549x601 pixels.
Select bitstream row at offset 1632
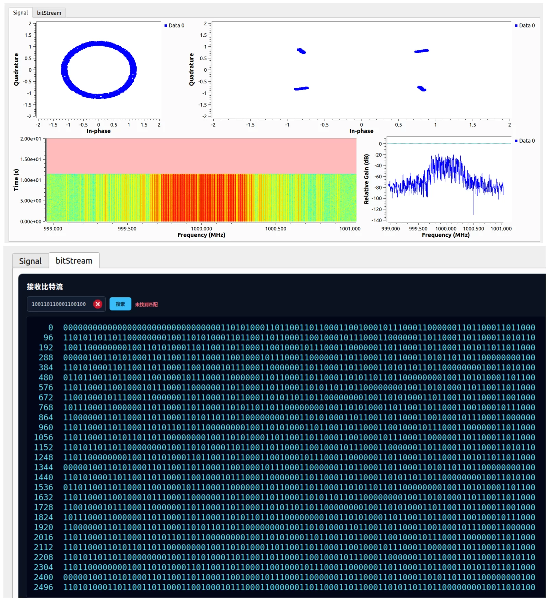285,497
